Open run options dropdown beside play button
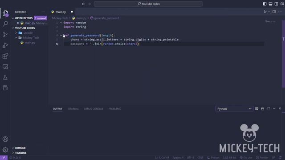This screenshot has height=160, width=285. pyautogui.click(x=269, y=12)
